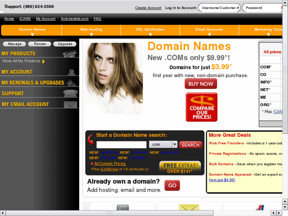Image resolution: width=288 pixels, height=216 pixels.
Task: Open the SSL Certificates tab
Action: point(150,30)
